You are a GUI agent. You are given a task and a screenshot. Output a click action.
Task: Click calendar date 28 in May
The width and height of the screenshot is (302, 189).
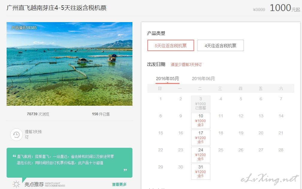click(x=281, y=150)
